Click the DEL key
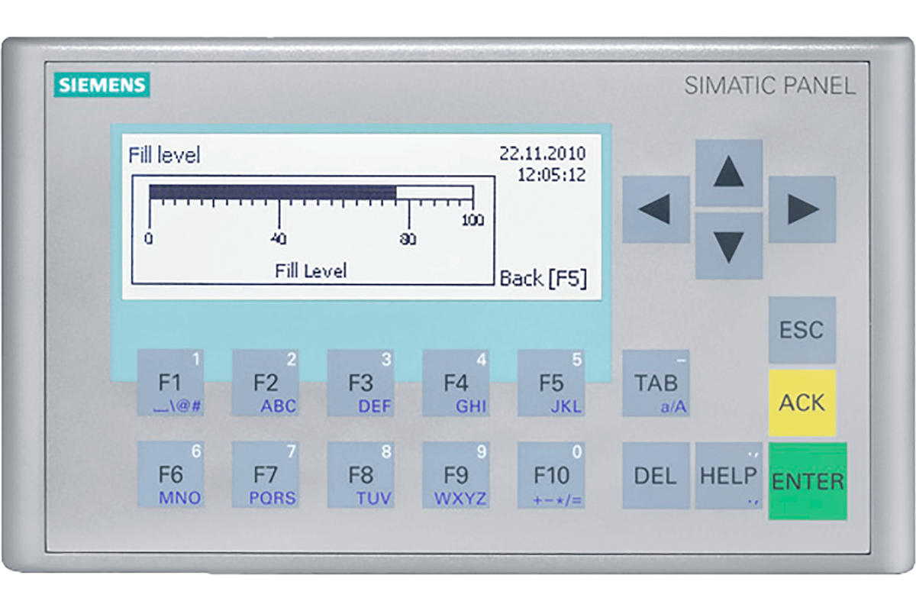 [656, 475]
